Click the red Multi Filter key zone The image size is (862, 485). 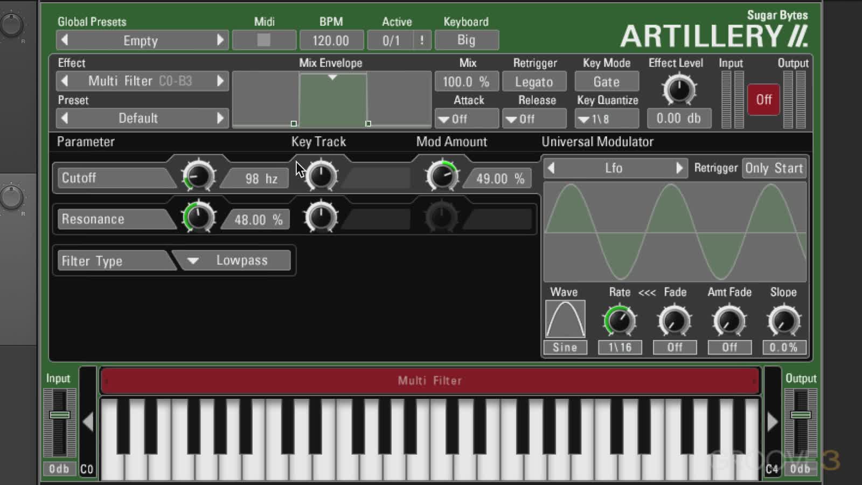430,380
